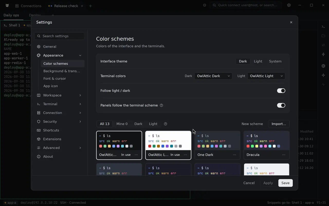Click the red swatch in One Dark preview

(x=199, y=146)
